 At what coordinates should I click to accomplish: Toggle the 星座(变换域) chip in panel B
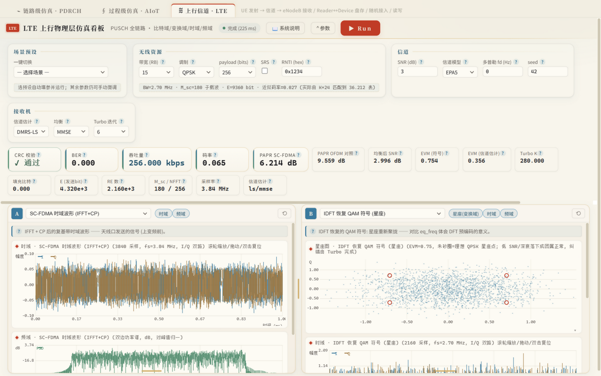(465, 214)
